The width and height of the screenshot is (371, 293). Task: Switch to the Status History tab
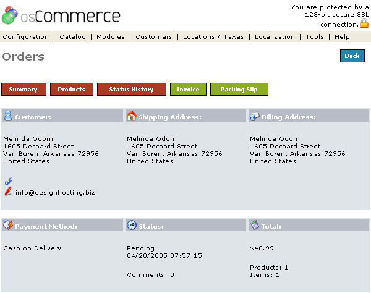point(132,90)
